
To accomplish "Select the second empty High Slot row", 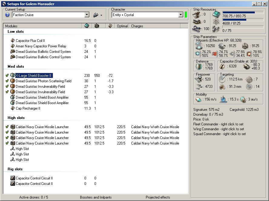I will coord(22,154).
